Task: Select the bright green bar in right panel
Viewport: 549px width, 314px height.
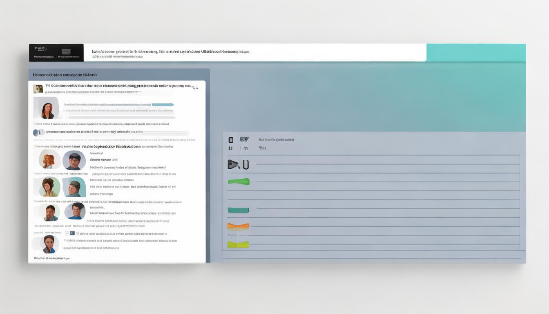Action: click(239, 182)
